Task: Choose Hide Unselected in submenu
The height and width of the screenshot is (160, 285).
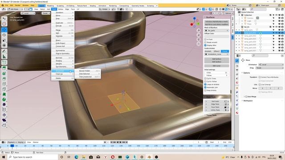Action: [x=88, y=77]
